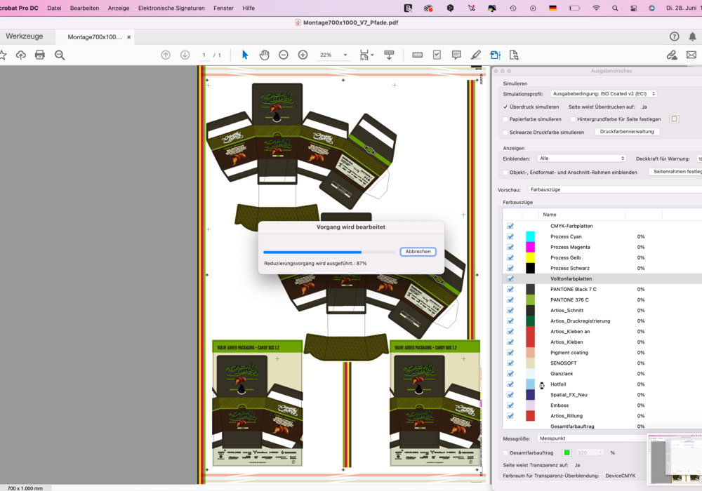Click the blue crop pages tool
This screenshot has height=491, width=702.
coord(495,55)
